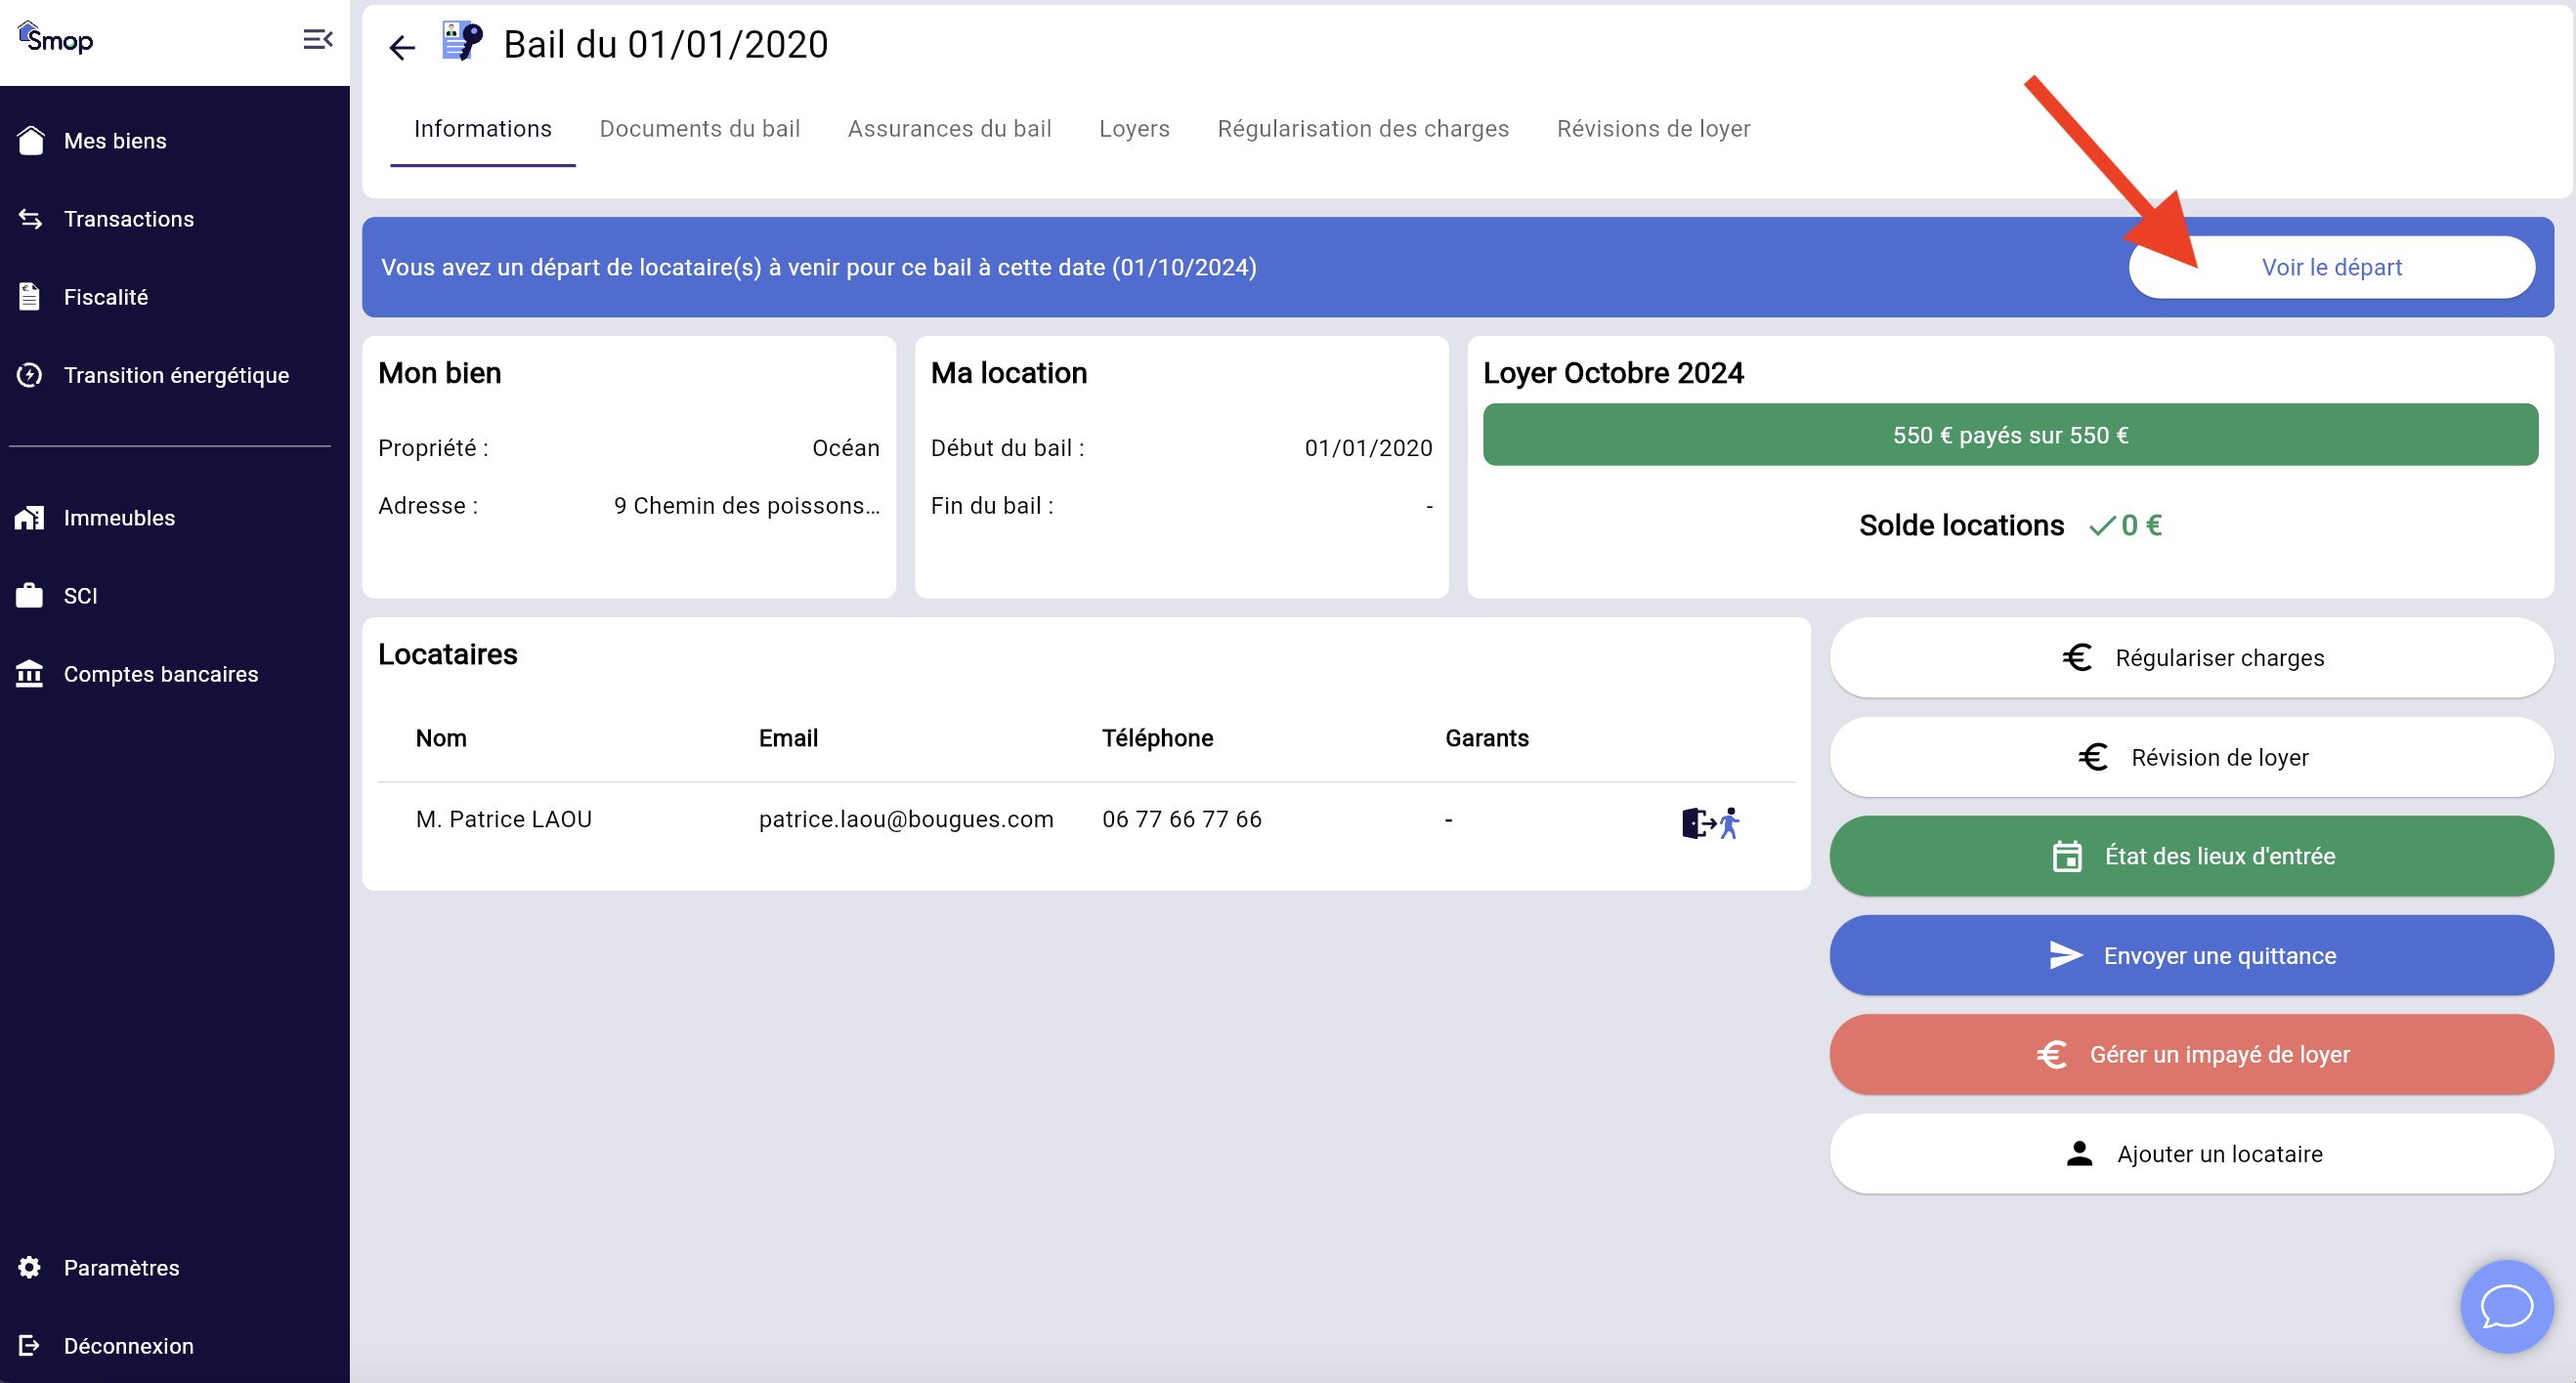This screenshot has height=1383, width=2576.
Task: Click Déconnexion to log out
Action: pyautogui.click(x=128, y=1346)
